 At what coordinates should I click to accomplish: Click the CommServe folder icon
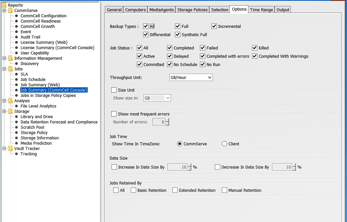[x=10, y=10]
